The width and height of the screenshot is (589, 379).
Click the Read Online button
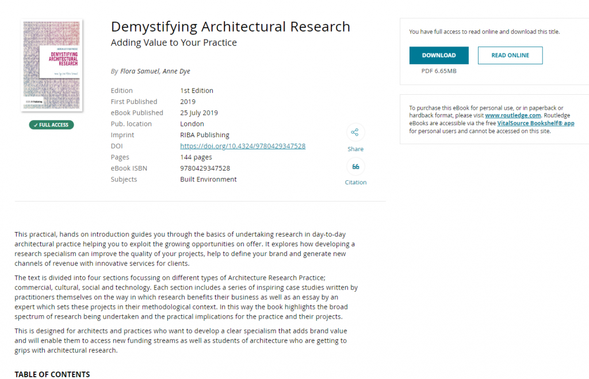click(x=510, y=56)
